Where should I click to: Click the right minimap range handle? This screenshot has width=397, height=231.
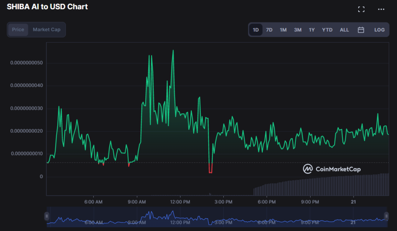[x=386, y=216]
